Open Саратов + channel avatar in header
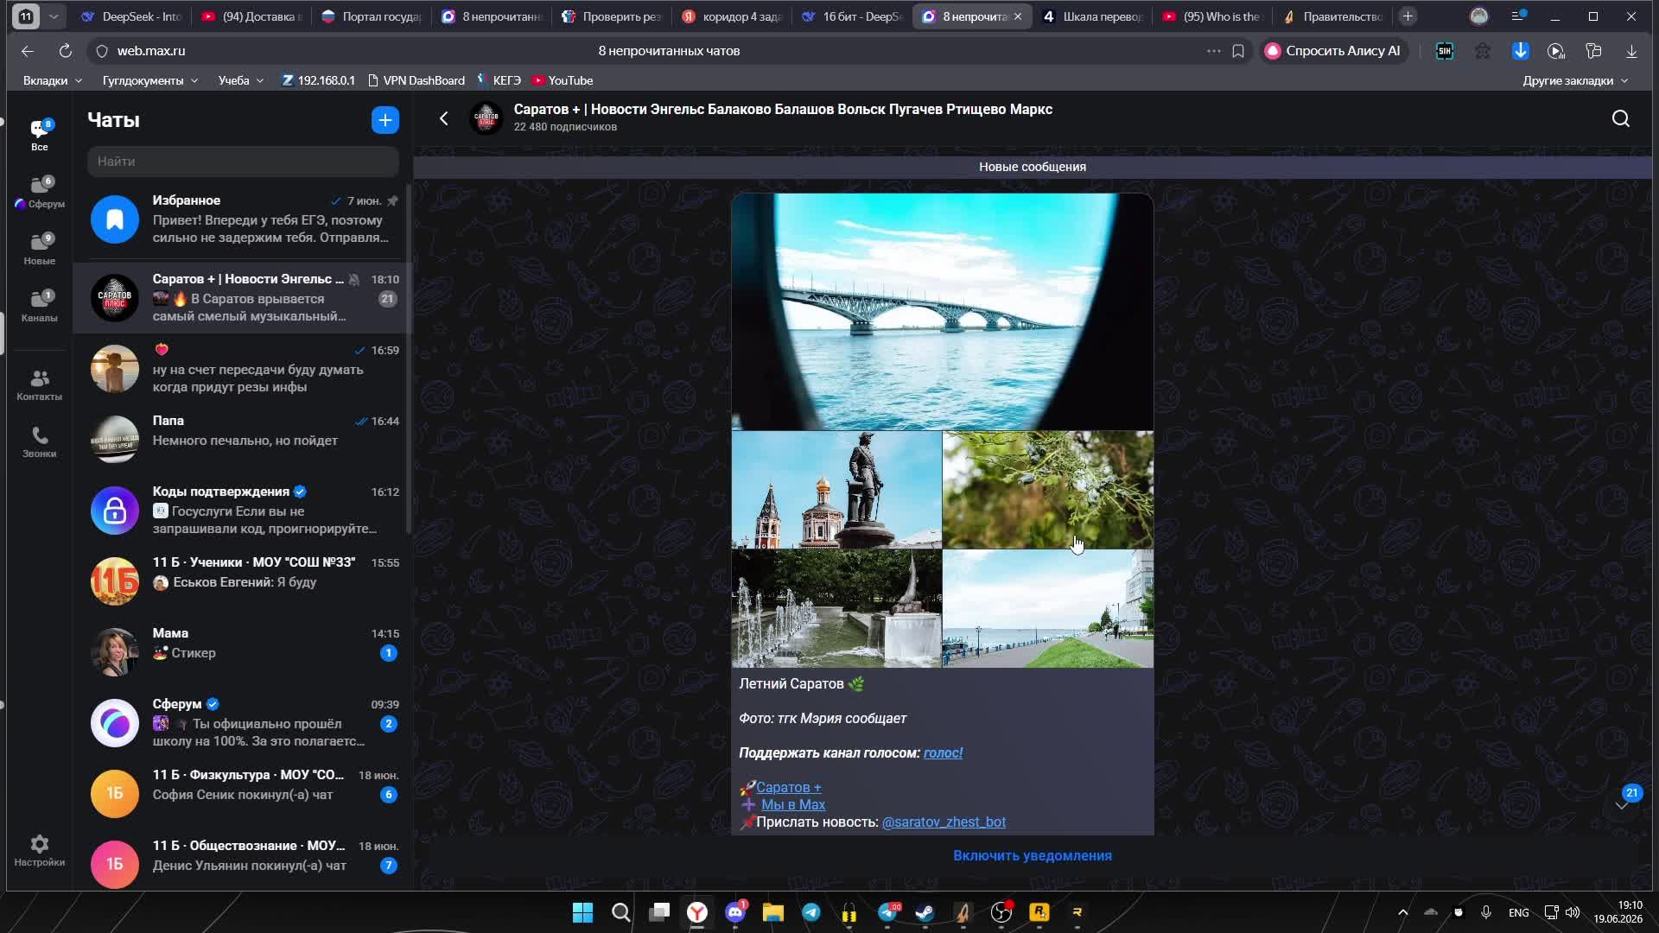This screenshot has width=1659, height=933. [486, 118]
